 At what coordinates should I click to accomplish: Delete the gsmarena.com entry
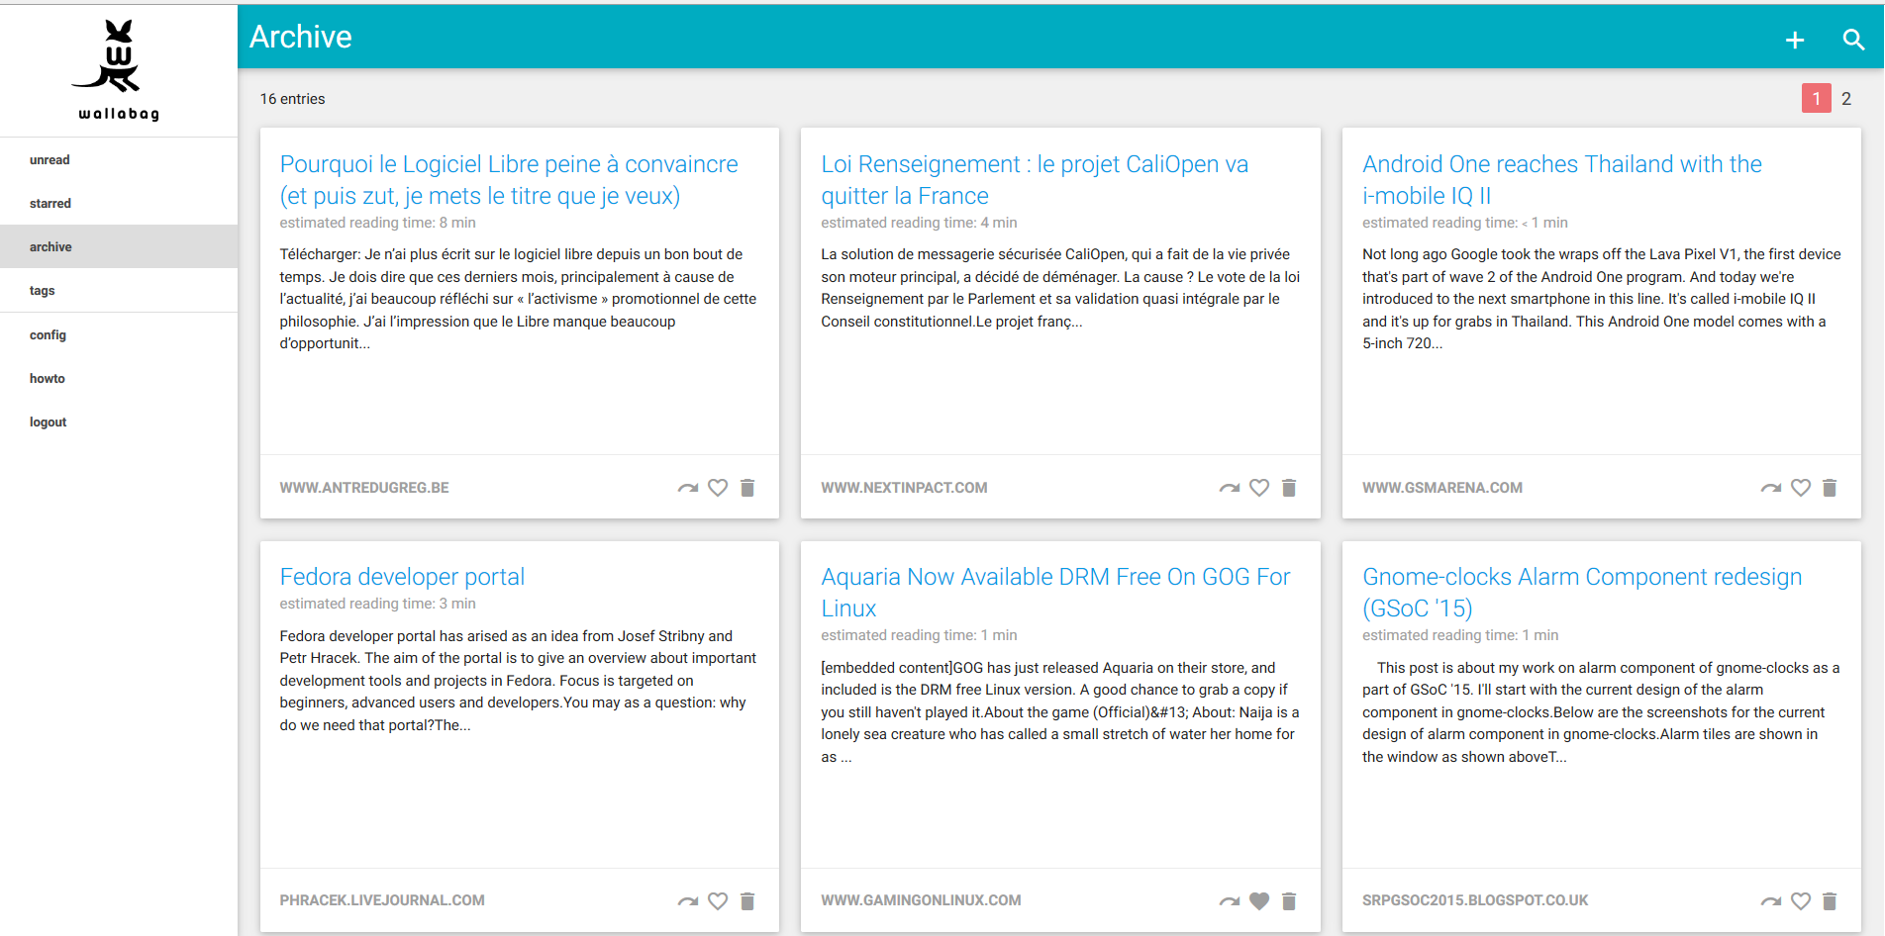coord(1830,488)
